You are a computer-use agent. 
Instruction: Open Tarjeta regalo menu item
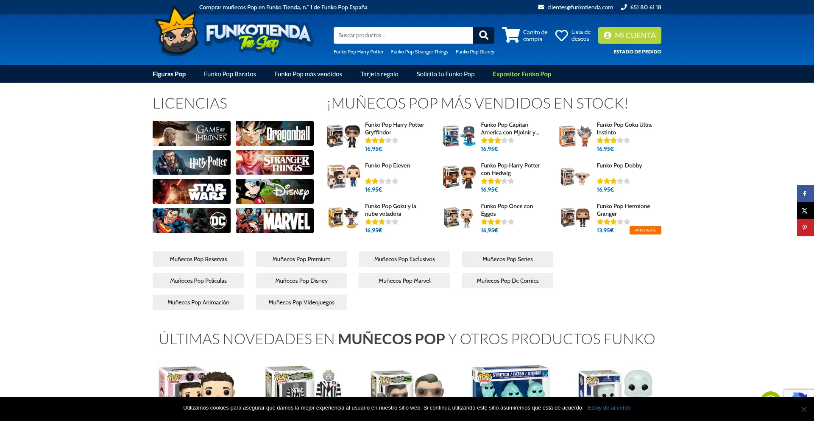coord(379,74)
